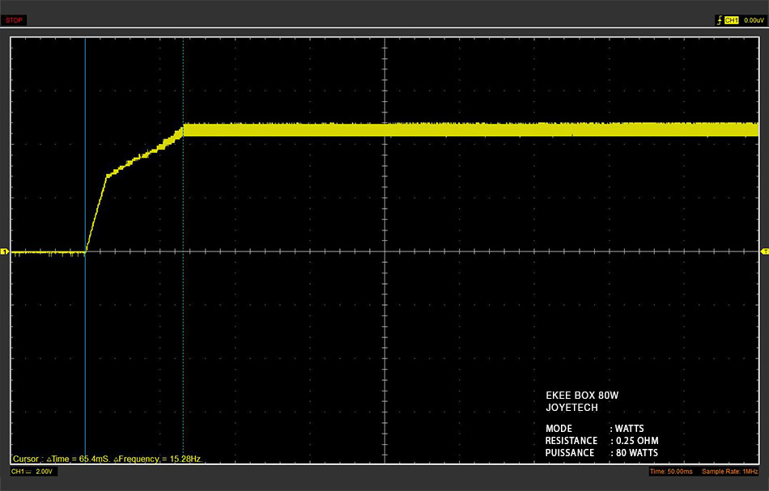This screenshot has height=491, width=769.
Task: Click the RESISTANCE 0.25 OHM line
Action: click(601, 441)
